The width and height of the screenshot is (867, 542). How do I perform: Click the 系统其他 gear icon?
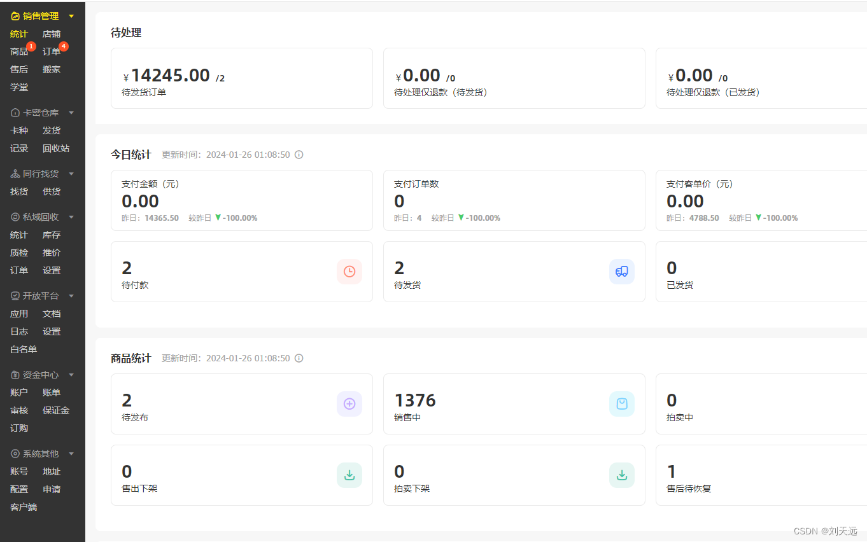coord(15,454)
